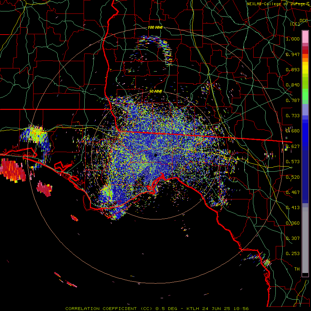
Task: Click the Correlation Coefficient KTLH caption
Action: click(x=157, y=309)
